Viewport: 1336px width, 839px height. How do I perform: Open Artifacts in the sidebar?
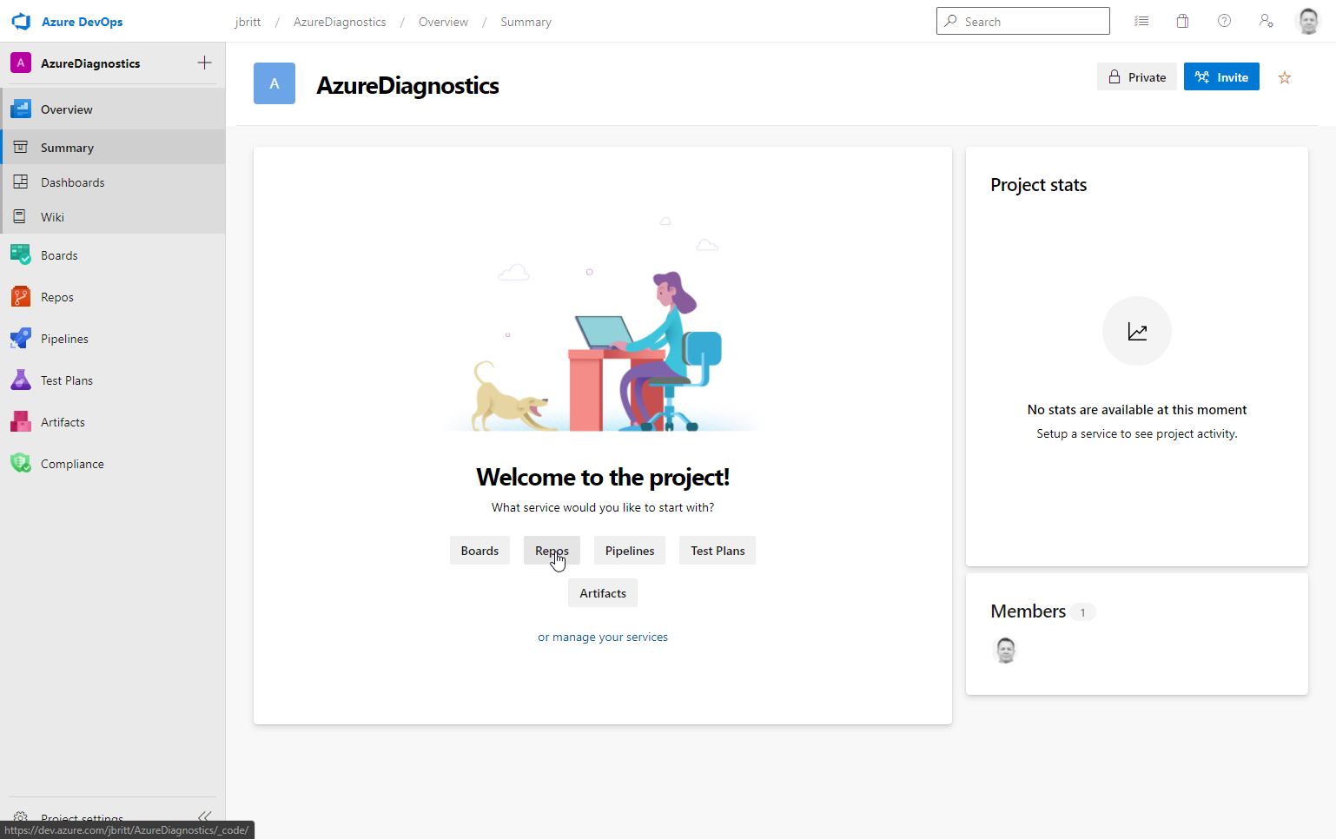(x=113, y=422)
